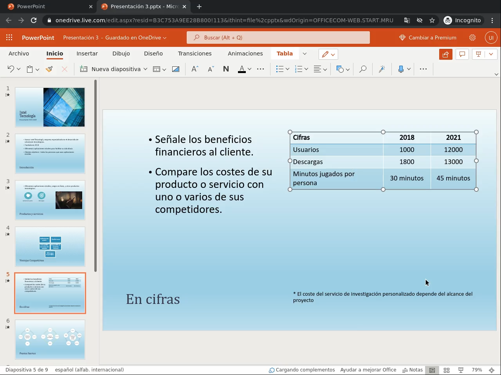Expand the bullet list dropdown arrow
501x375 pixels.
pyautogui.click(x=287, y=69)
